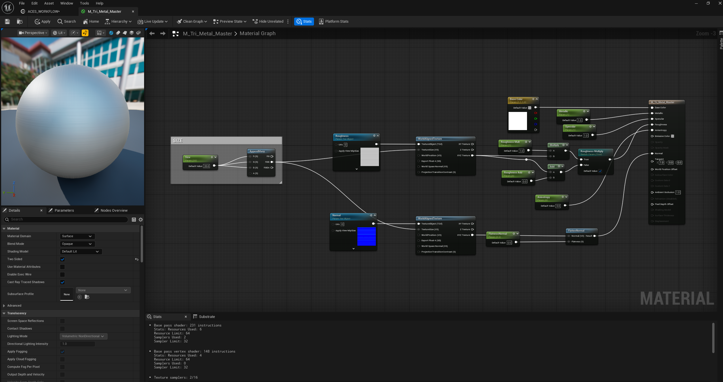Select the cube preview mesh shape
Image resolution: width=723 pixels, height=382 pixels.
pyautogui.click(x=132, y=33)
